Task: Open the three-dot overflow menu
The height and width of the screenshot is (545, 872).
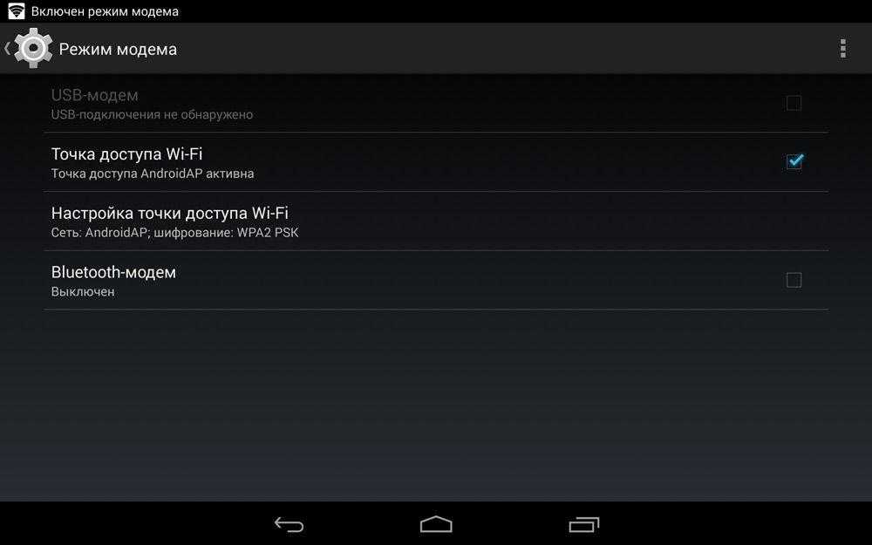Action: (x=843, y=48)
